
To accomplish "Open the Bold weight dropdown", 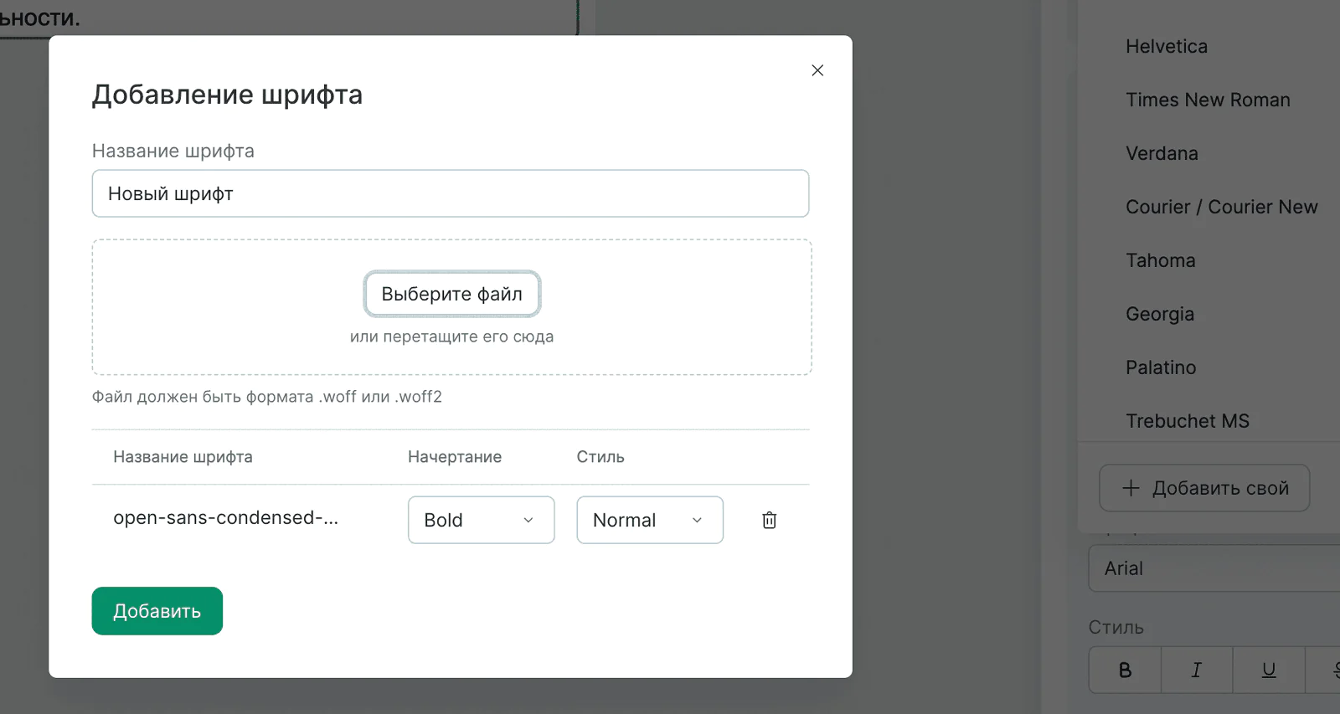I will [x=481, y=520].
